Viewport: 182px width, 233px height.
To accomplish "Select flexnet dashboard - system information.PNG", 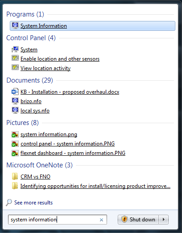I will [x=73, y=153].
